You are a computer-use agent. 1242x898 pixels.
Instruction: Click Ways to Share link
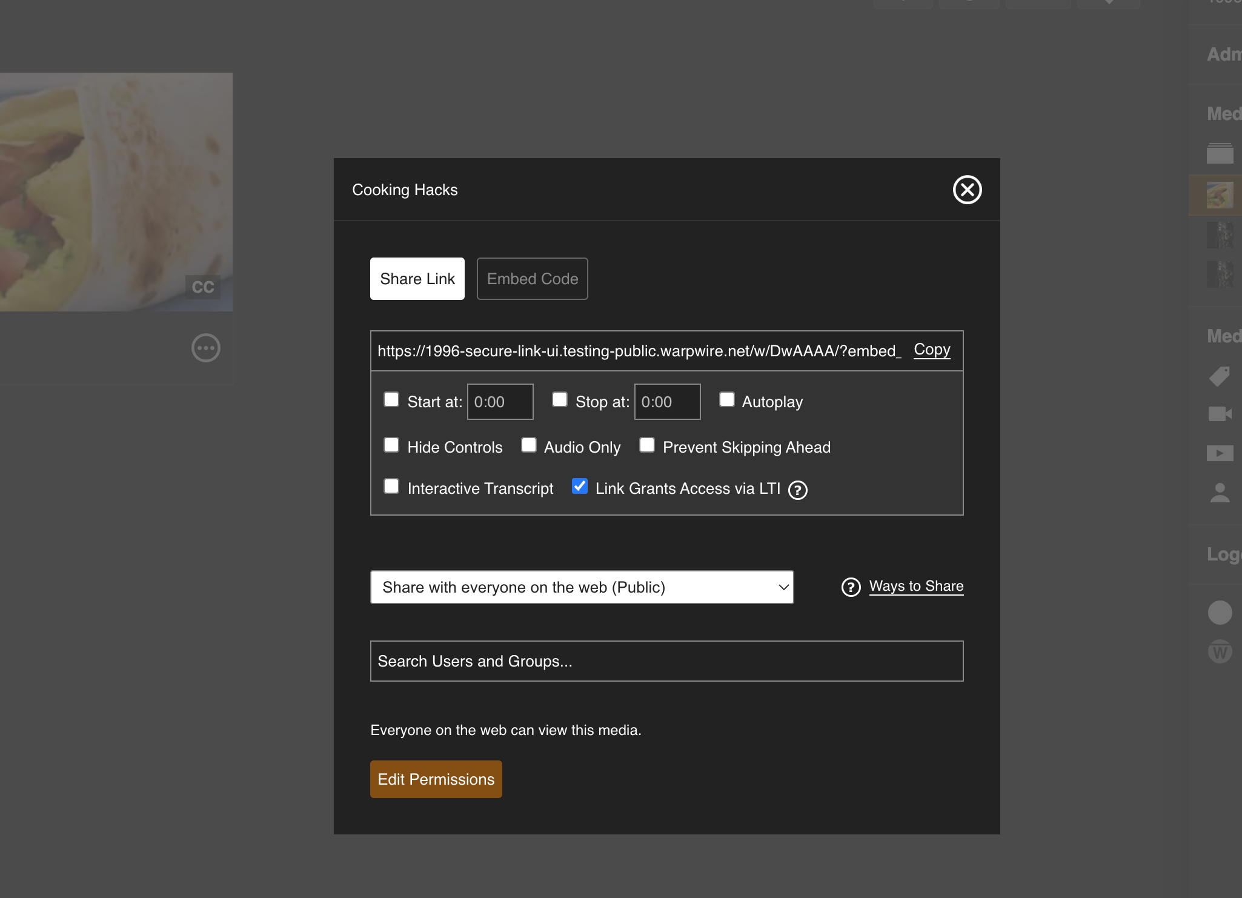915,587
